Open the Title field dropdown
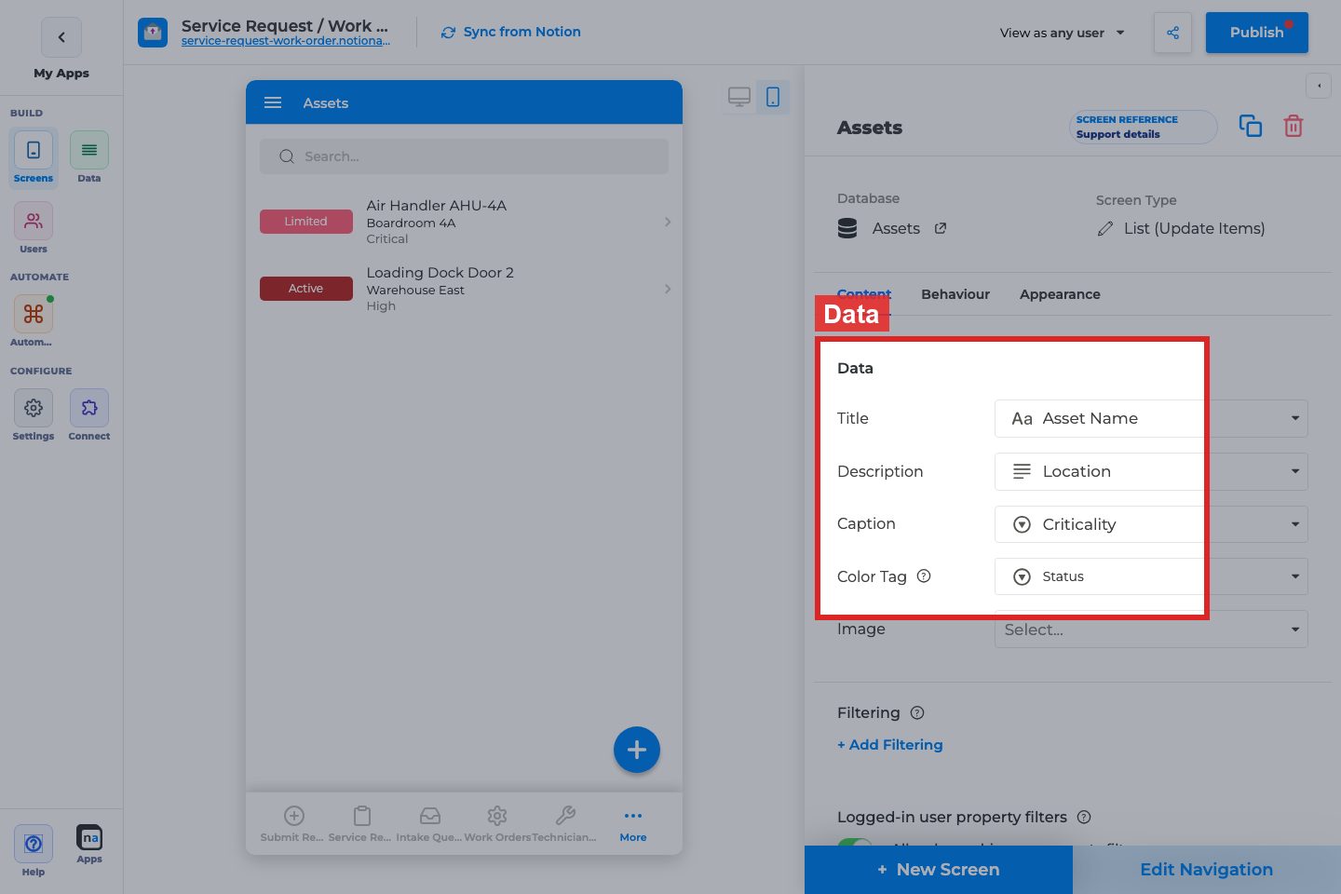The height and width of the screenshot is (894, 1341). click(x=1151, y=418)
